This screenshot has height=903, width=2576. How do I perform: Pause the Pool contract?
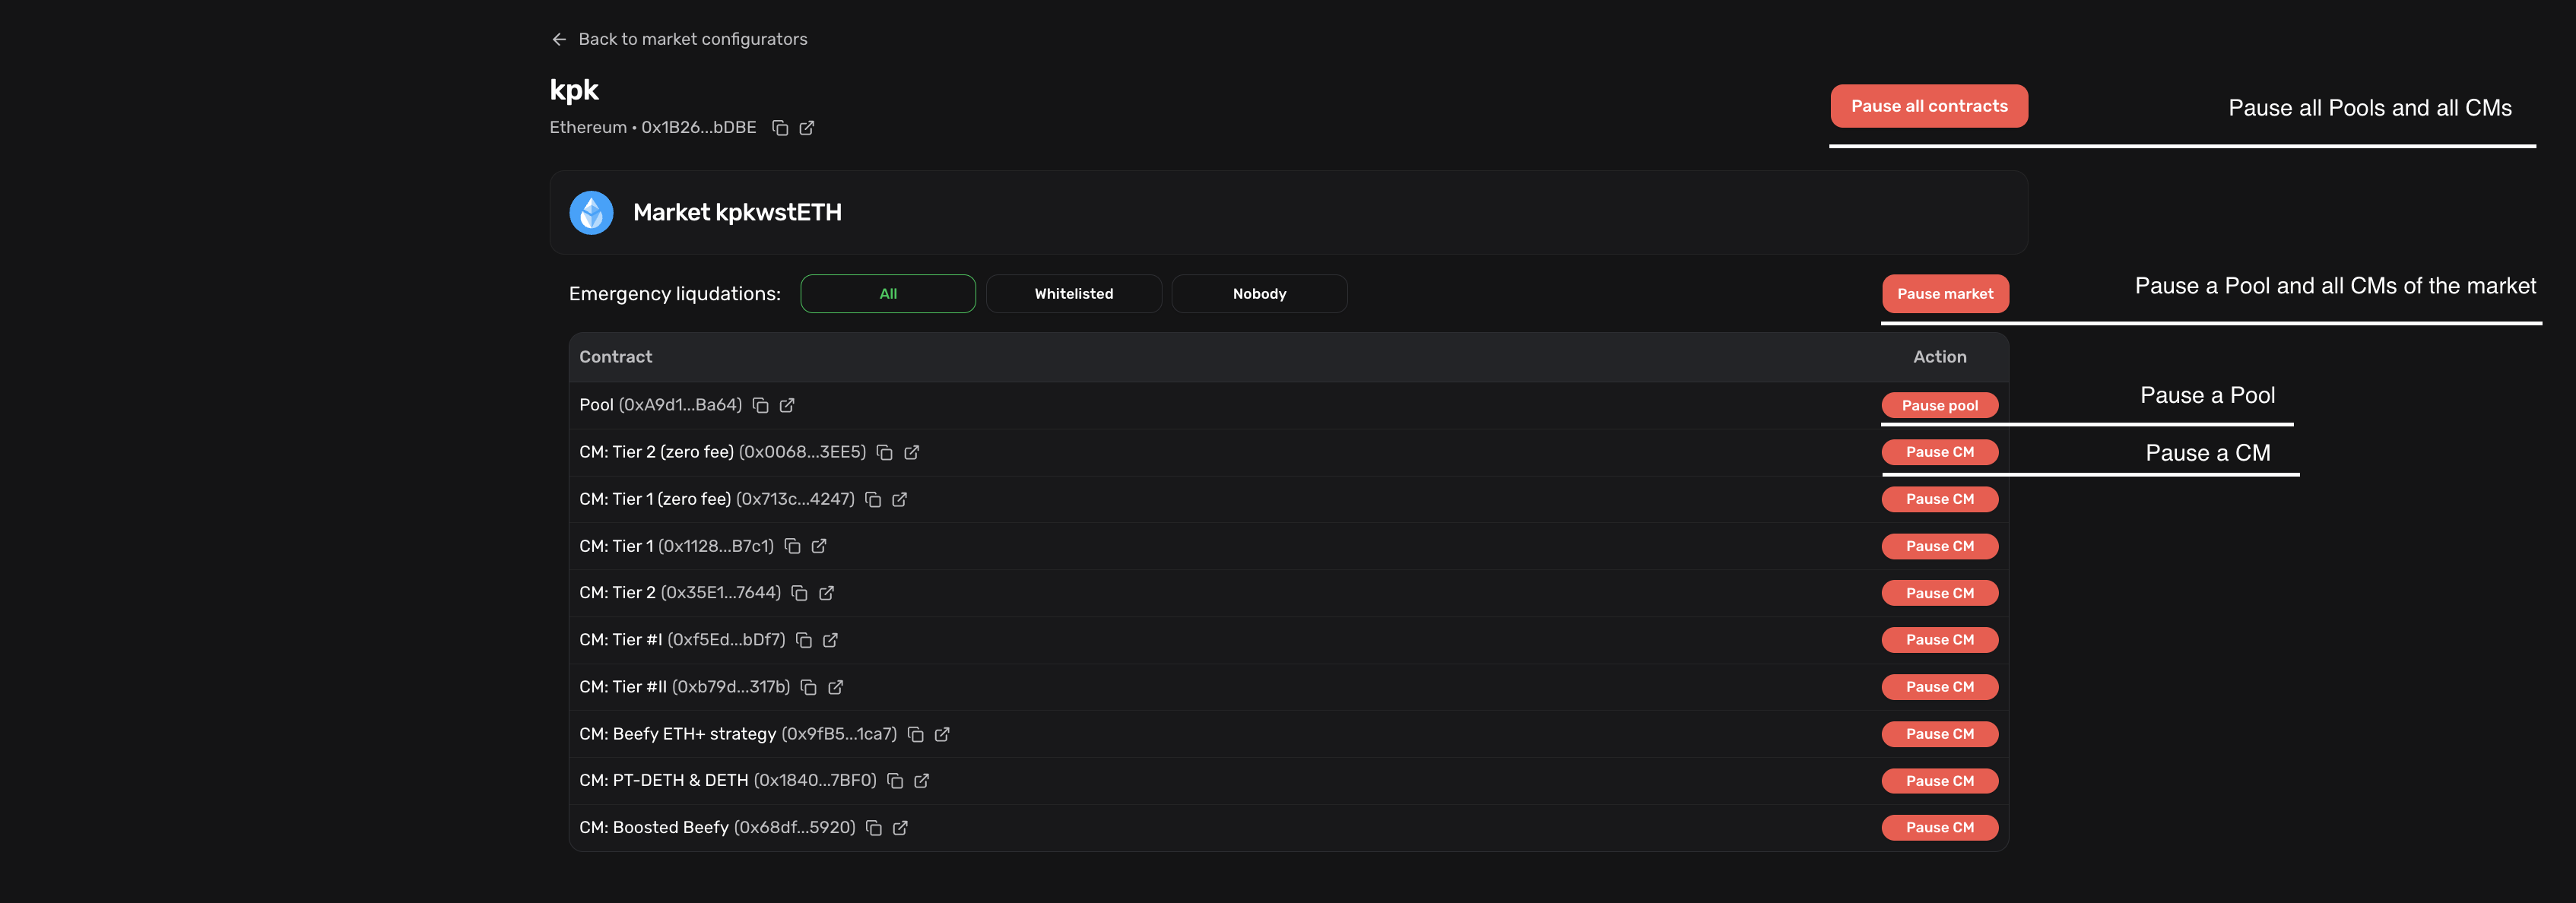point(1939,405)
